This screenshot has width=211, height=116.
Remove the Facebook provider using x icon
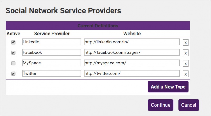click(185, 53)
